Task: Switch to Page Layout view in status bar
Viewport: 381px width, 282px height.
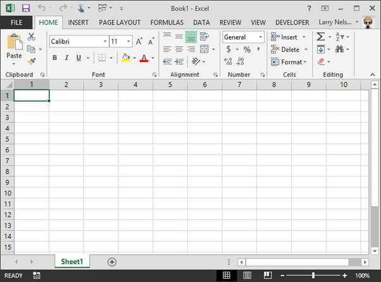Action: click(x=247, y=276)
